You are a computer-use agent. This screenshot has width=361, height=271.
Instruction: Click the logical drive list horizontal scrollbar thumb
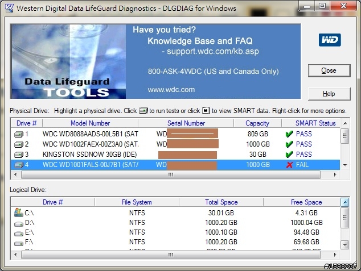click(171, 255)
